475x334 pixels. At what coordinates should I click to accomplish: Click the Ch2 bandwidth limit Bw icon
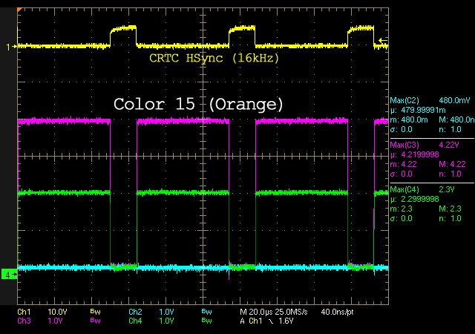tap(205, 312)
